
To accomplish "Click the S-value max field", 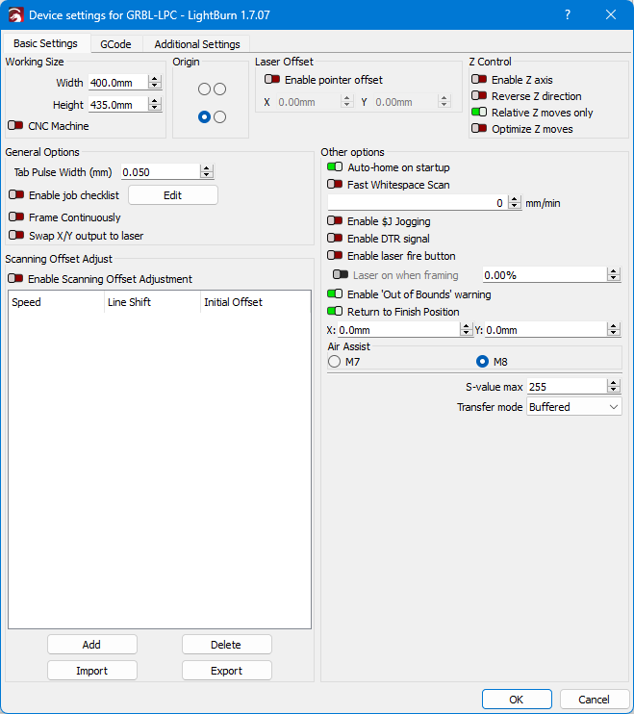I will pyautogui.click(x=567, y=387).
